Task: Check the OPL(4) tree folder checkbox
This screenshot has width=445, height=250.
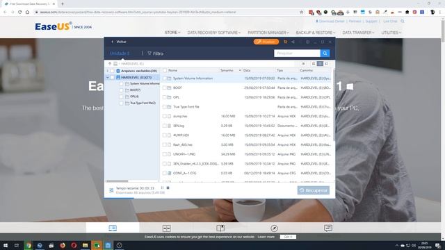Action: [121, 97]
